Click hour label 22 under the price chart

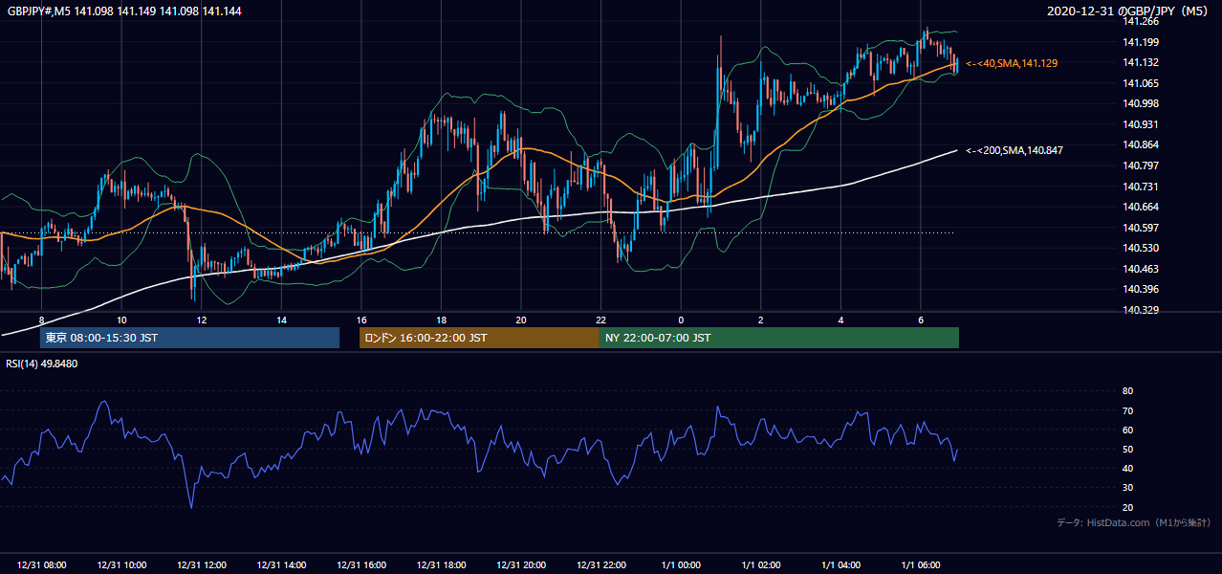point(601,320)
